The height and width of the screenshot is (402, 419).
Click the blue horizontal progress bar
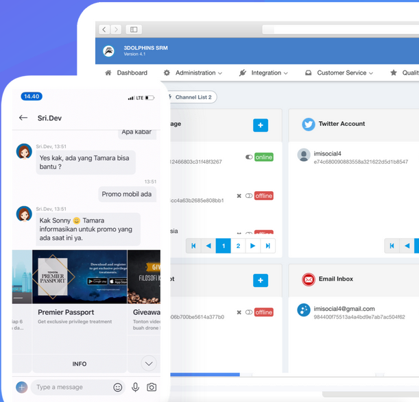pos(205,375)
